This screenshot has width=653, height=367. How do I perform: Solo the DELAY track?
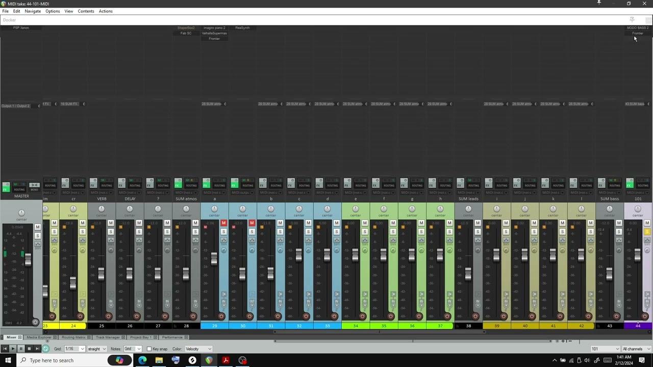click(x=139, y=232)
